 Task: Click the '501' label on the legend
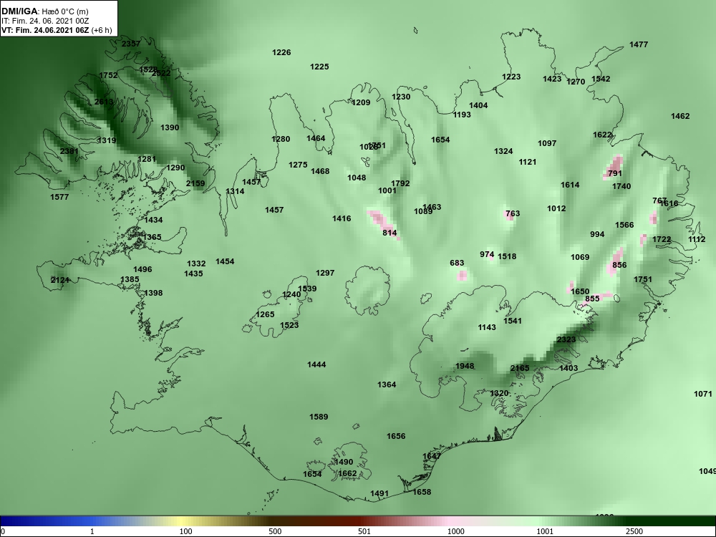point(364,531)
